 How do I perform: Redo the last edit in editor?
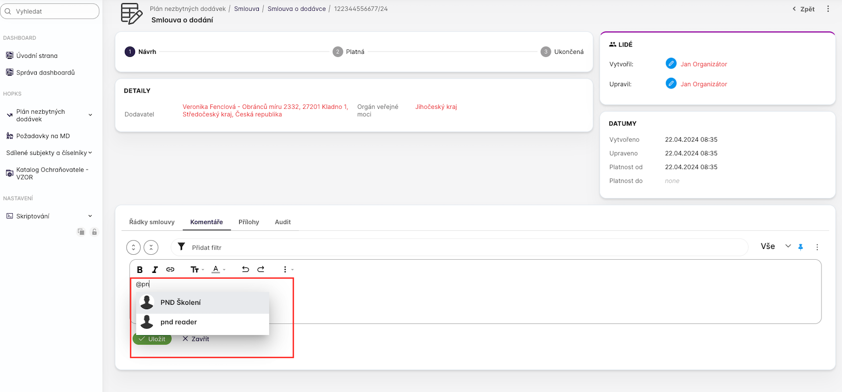[261, 269]
